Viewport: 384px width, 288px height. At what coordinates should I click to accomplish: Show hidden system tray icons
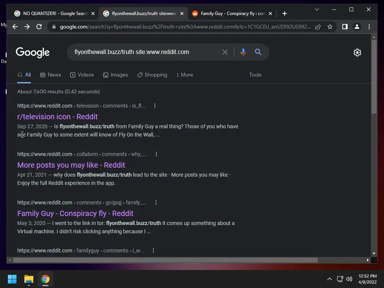tap(329, 279)
